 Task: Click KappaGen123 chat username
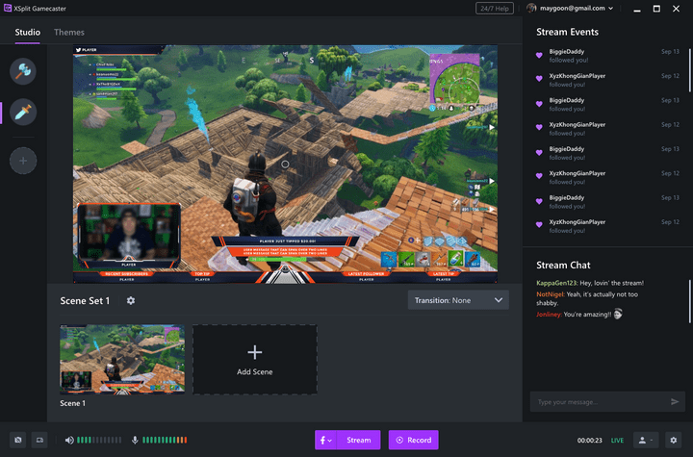coord(556,283)
